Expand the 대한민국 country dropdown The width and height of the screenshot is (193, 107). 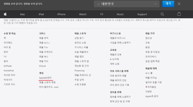pos(127,4)
